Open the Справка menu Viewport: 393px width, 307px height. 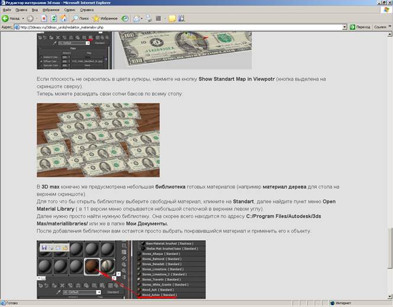coord(87,10)
